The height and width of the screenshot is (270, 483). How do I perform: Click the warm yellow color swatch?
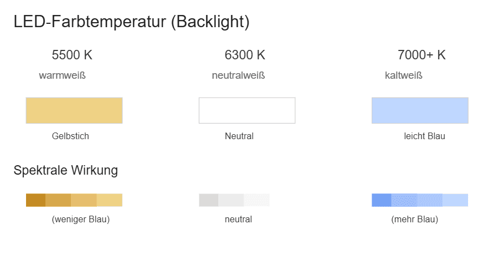coord(74,110)
